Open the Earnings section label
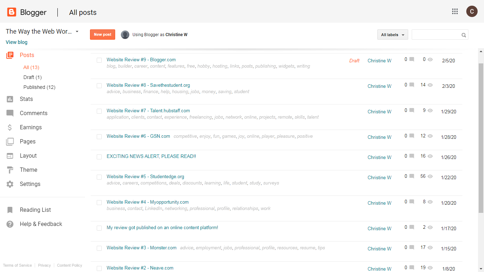Image resolution: width=484 pixels, height=272 pixels. [x=31, y=127]
